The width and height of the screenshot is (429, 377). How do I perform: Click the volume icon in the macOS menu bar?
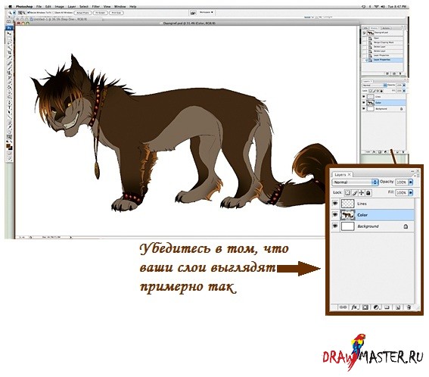coord(383,6)
